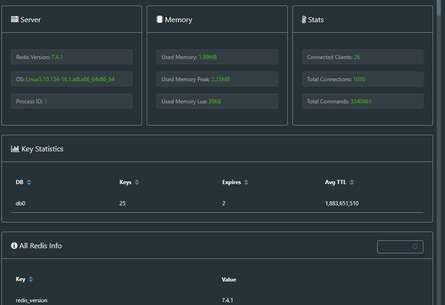Sort table by Keys column arrows
The height and width of the screenshot is (305, 445).
(137, 182)
